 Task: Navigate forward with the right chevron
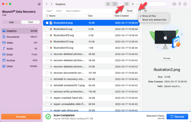click(x=51, y=4)
